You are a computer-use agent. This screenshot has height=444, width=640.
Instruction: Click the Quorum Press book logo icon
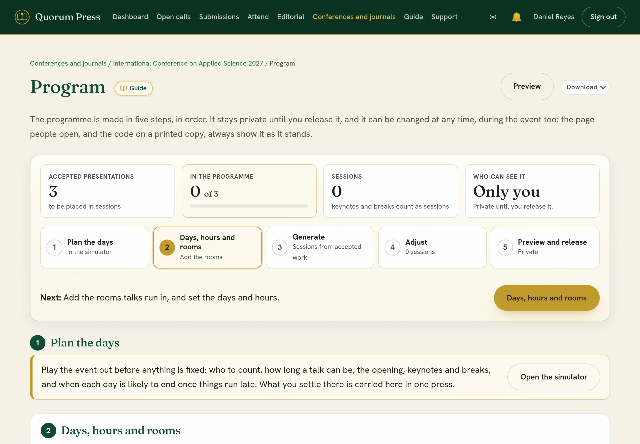(x=22, y=17)
